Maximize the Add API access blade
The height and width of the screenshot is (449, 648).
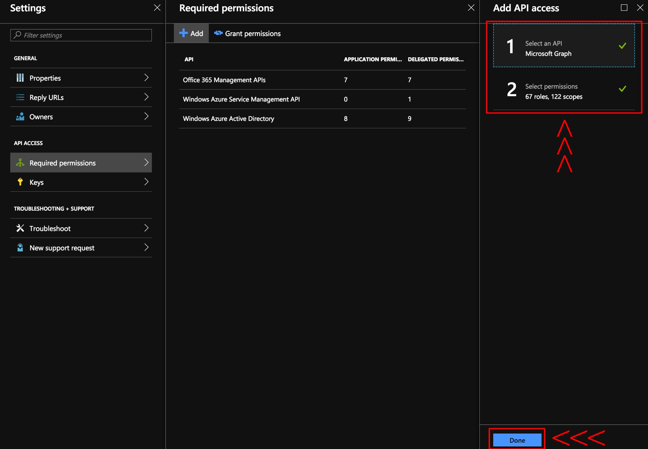pyautogui.click(x=624, y=8)
